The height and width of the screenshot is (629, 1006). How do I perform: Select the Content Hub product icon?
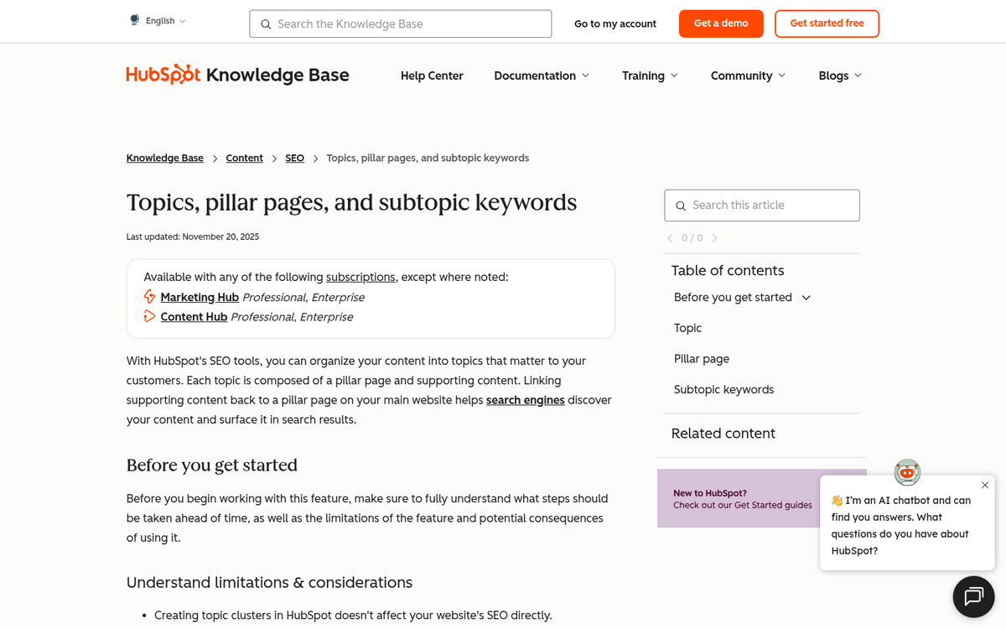(149, 316)
